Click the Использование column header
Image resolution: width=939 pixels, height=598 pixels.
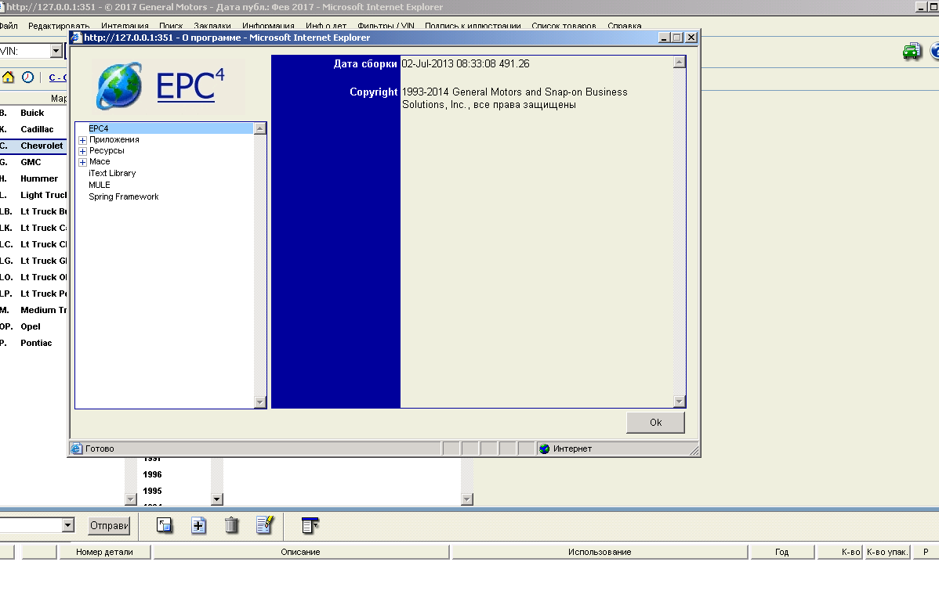[600, 552]
